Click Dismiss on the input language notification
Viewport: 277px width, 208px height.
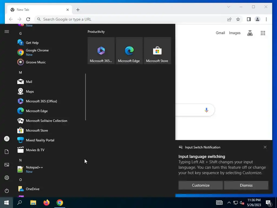tap(246, 185)
